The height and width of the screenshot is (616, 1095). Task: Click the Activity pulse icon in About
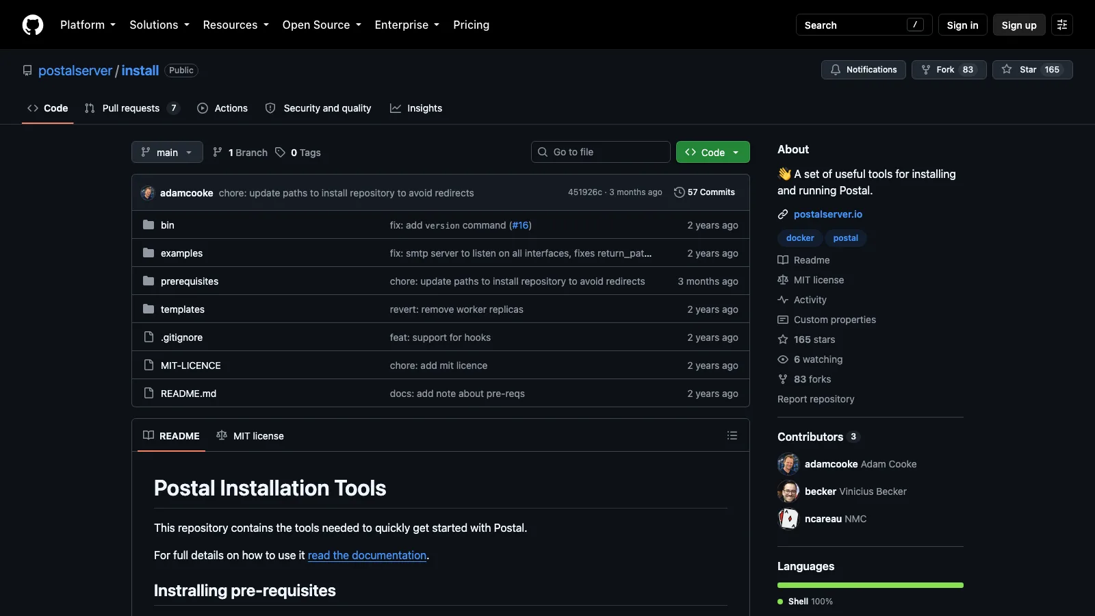[x=783, y=300]
